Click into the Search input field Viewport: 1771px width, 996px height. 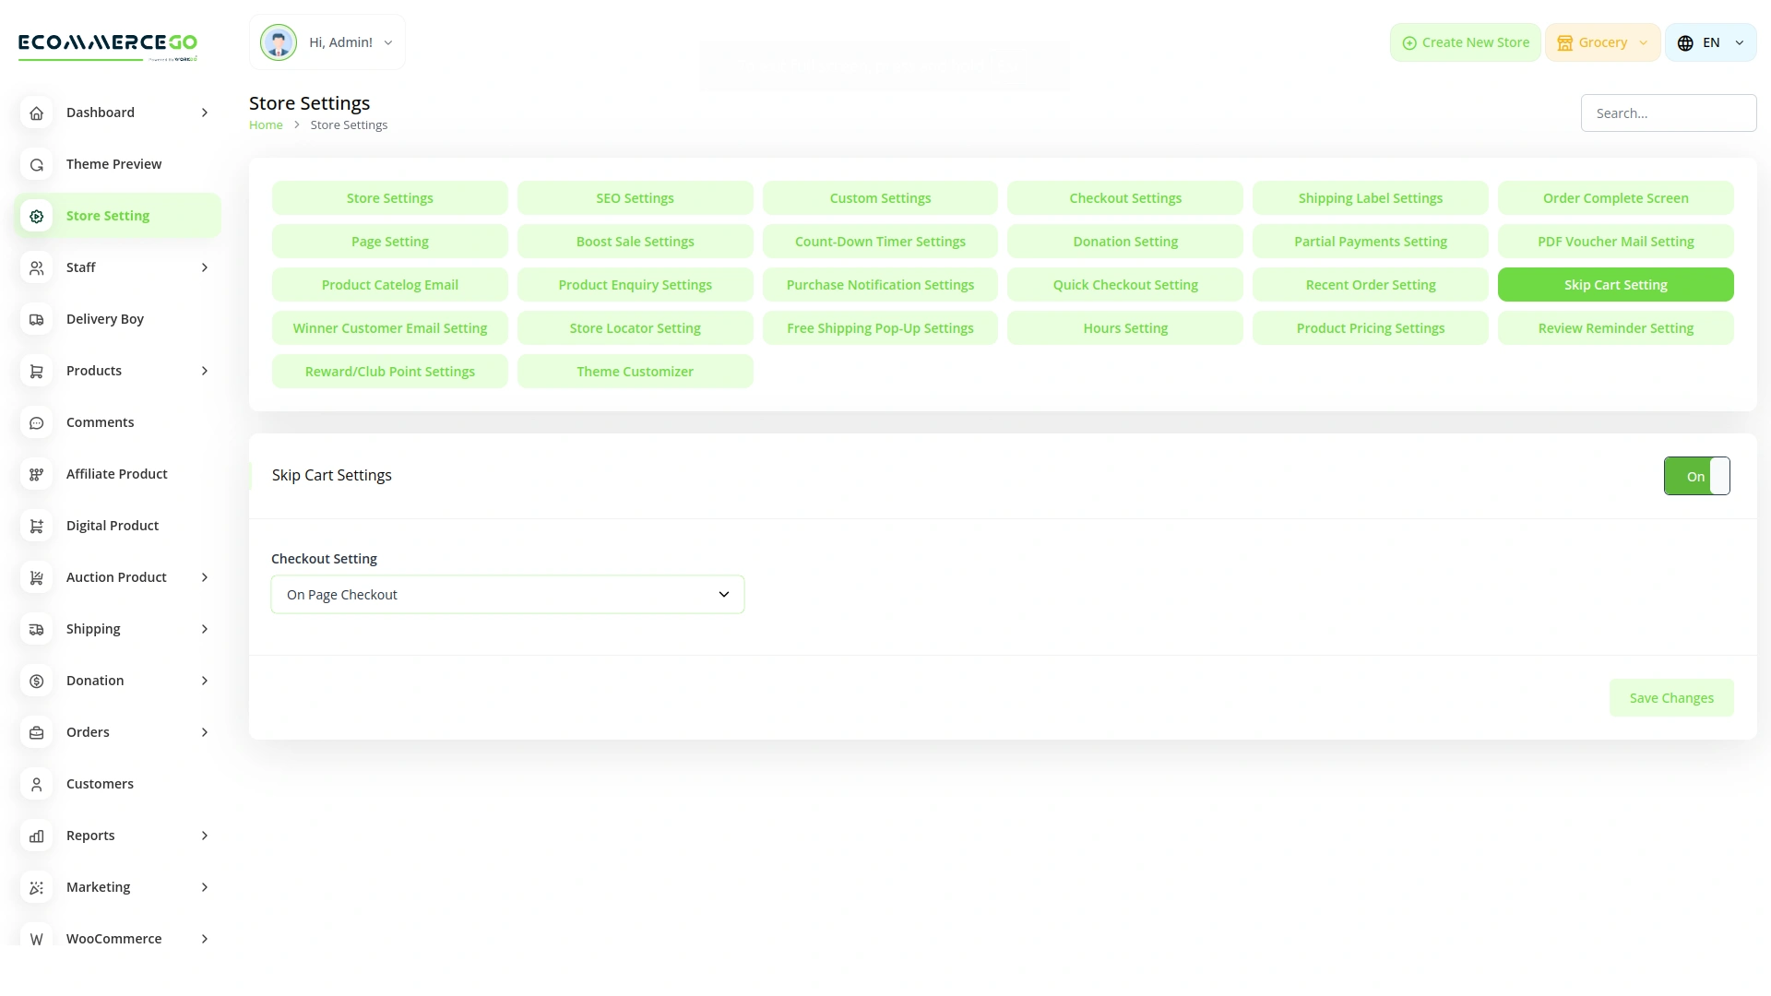coord(1668,113)
